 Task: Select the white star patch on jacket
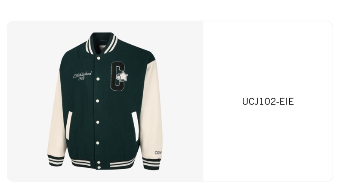(x=123, y=76)
